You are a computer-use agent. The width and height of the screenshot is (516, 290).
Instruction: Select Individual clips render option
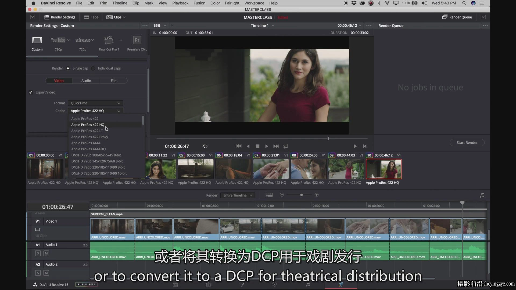(x=93, y=68)
